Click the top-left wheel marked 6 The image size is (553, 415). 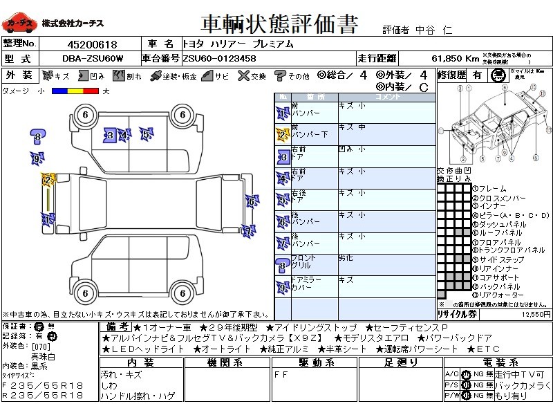click(x=85, y=115)
